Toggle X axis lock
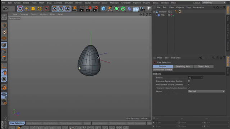Viewport: 230px width, 129px height. (55, 9)
